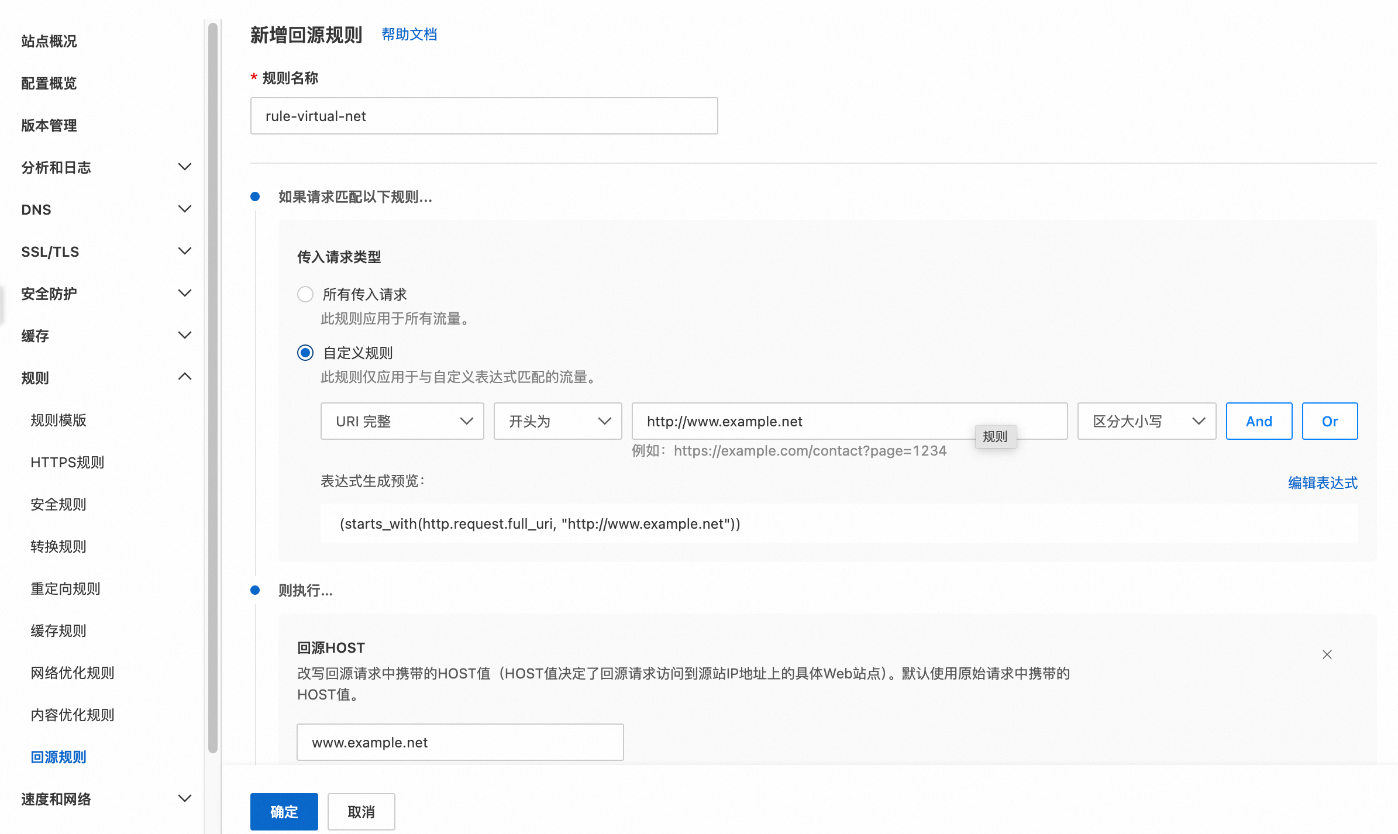This screenshot has width=1398, height=834.
Task: Open the 区分大小写 dropdown
Action: point(1146,421)
